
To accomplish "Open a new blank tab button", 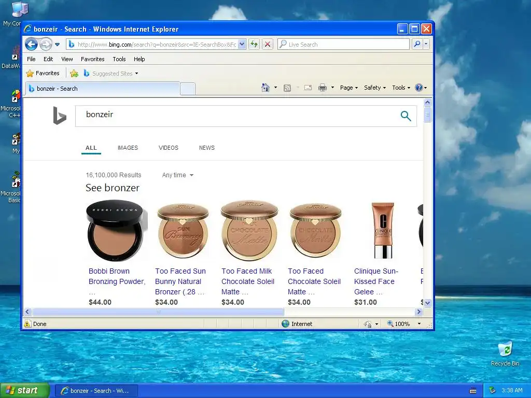I will [x=188, y=89].
